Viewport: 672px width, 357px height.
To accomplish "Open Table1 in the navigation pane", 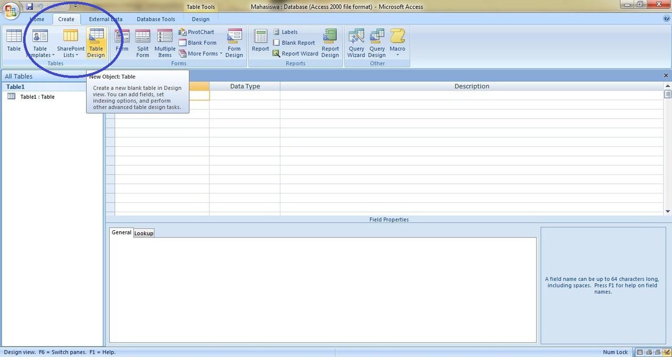I will point(37,97).
